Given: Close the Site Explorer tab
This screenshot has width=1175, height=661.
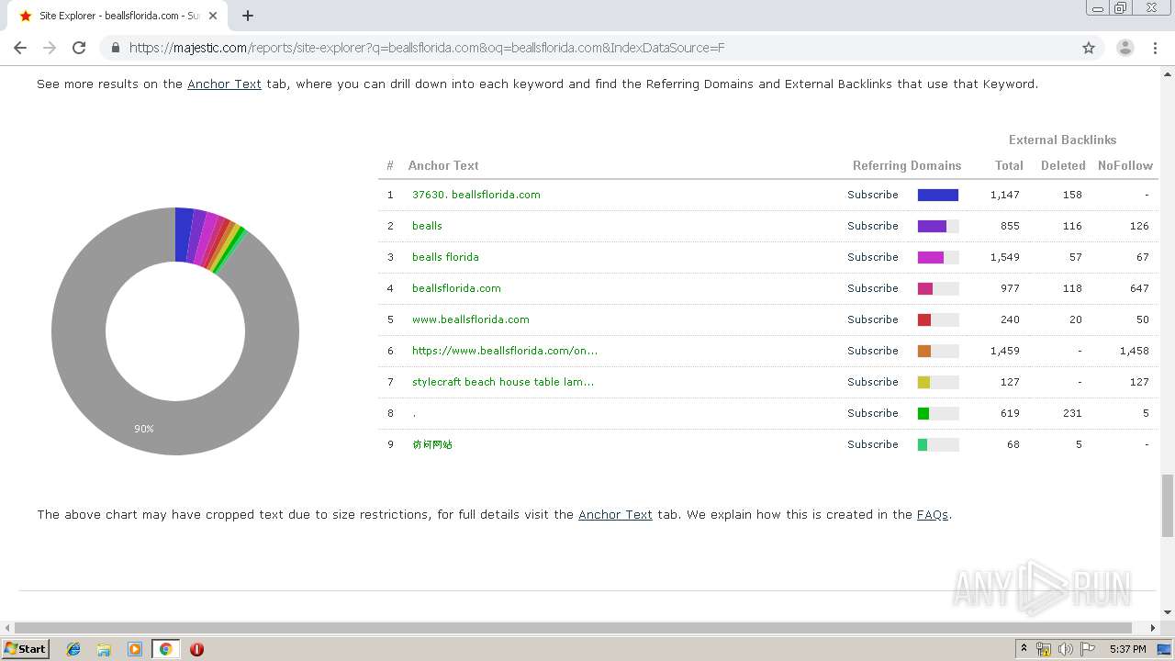Looking at the screenshot, I should pyautogui.click(x=213, y=16).
